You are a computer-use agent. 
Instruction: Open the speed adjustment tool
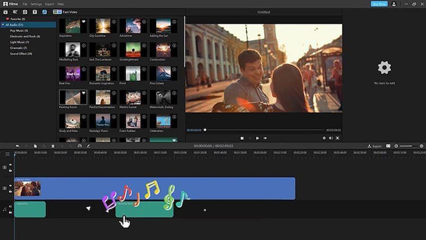pos(80,146)
